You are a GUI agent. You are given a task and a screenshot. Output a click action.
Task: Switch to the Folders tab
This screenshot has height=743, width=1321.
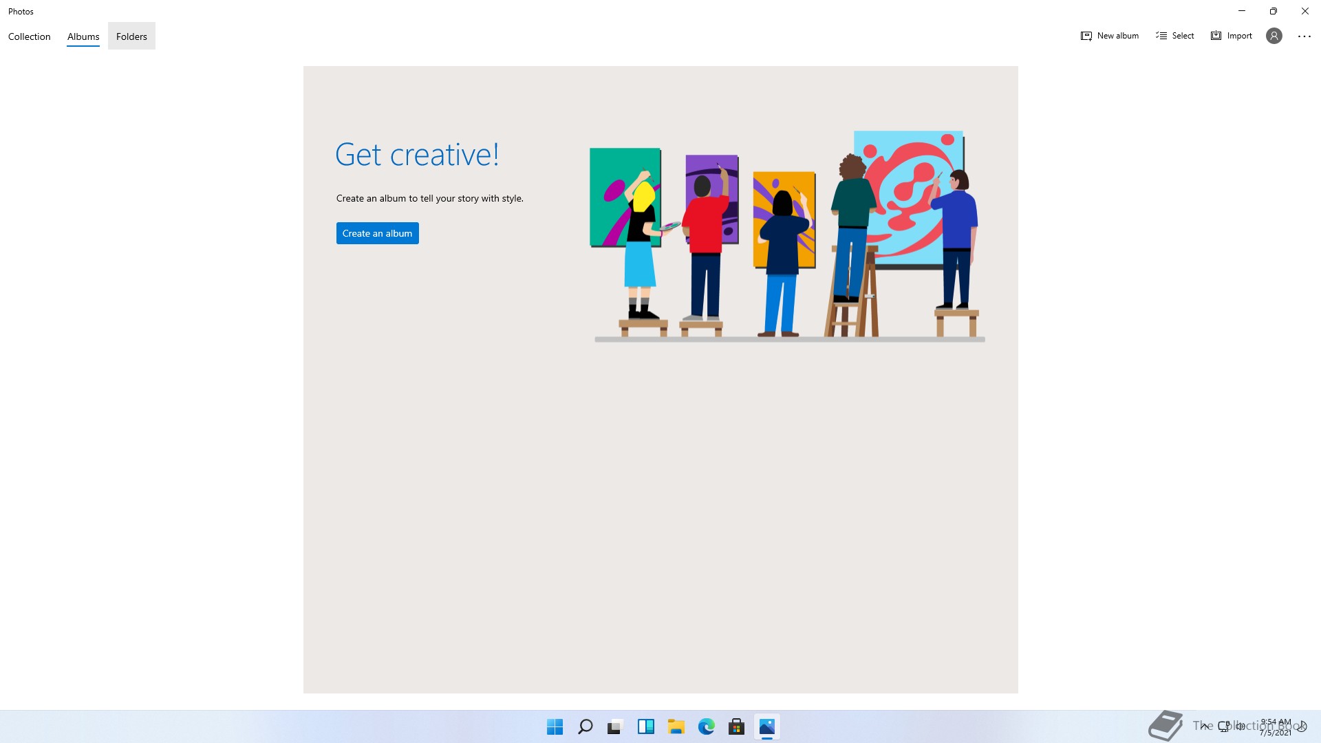click(x=131, y=36)
